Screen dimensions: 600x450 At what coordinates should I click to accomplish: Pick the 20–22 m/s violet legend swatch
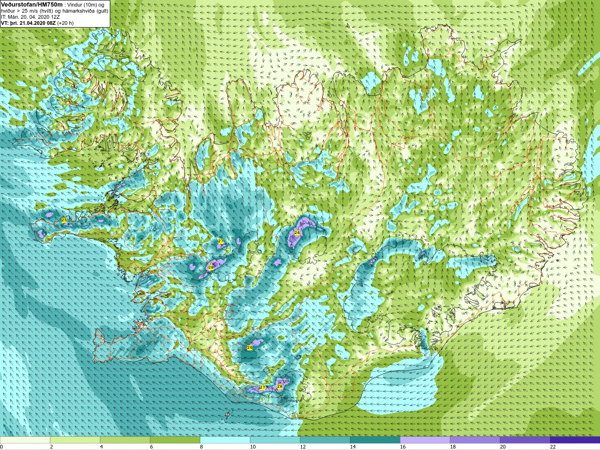[x=525, y=440]
